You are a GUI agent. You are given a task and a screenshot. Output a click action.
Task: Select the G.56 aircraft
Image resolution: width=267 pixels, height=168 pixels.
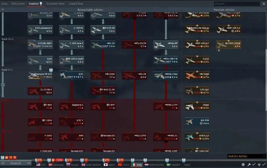40,60
